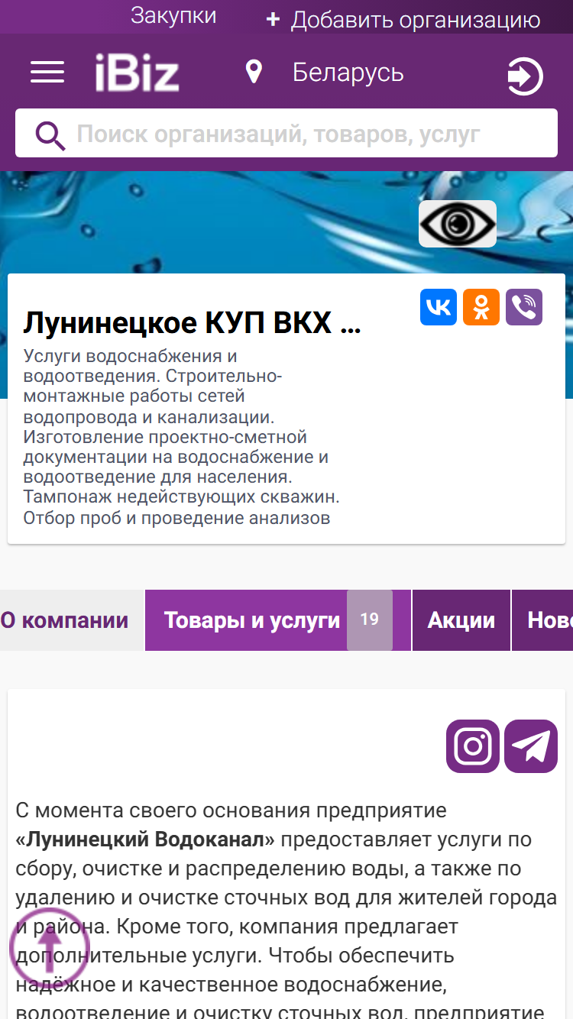Open the Odnoklassniki social page
Image resolution: width=573 pixels, height=1019 pixels.
pos(481,307)
